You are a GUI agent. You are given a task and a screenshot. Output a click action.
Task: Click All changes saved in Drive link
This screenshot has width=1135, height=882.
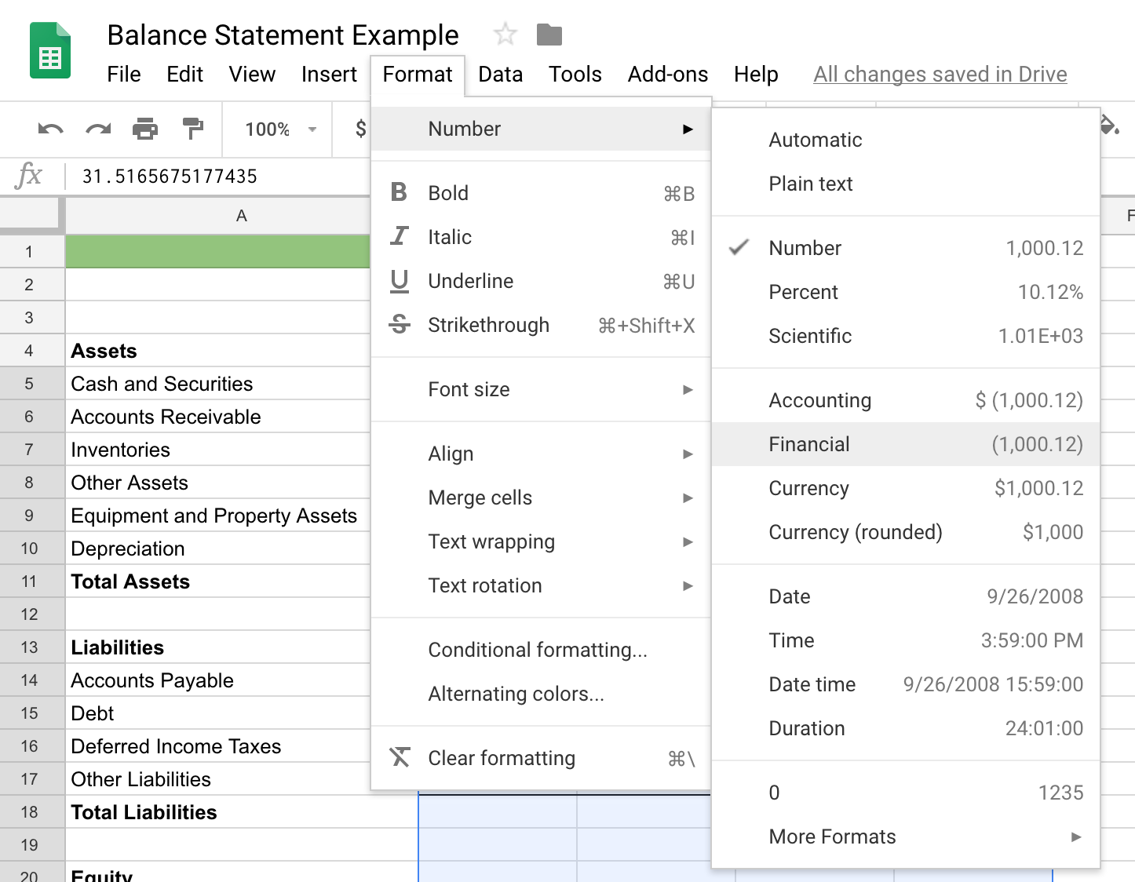(940, 75)
